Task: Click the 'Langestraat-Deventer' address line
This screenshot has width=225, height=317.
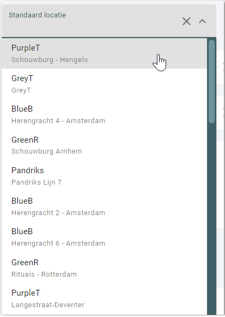Action: click(x=48, y=305)
